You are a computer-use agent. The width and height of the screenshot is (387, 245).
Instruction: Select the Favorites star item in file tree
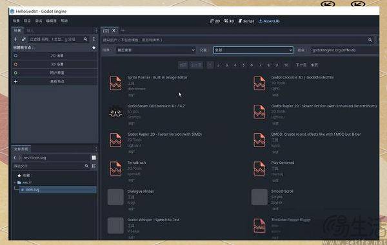point(24,176)
